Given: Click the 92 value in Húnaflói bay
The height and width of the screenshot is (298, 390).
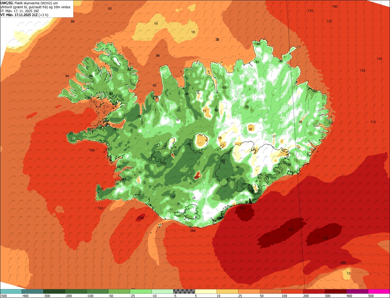Looking at the screenshot, I should tap(154, 85).
